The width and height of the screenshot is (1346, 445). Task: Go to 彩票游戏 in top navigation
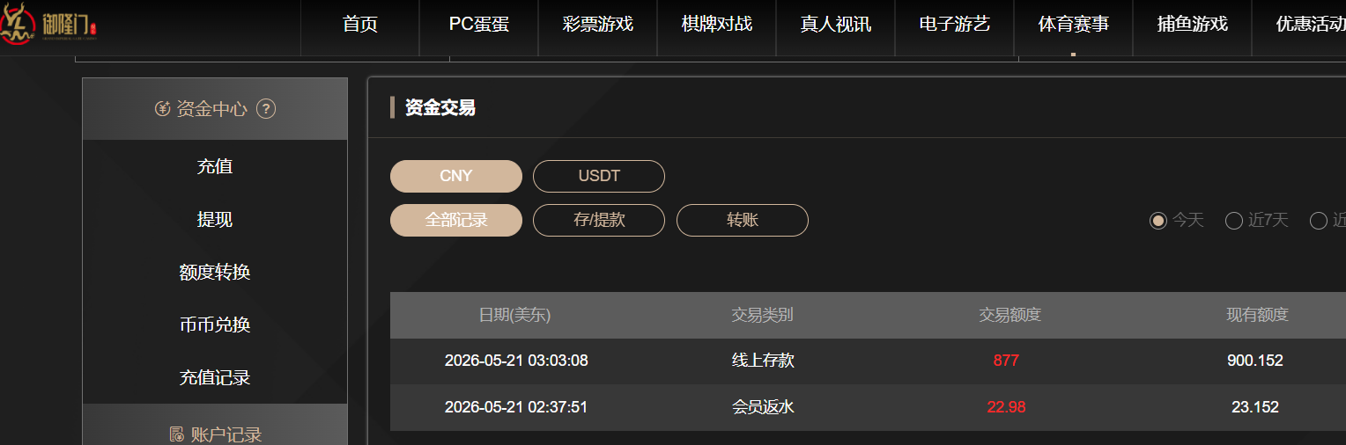(x=598, y=25)
